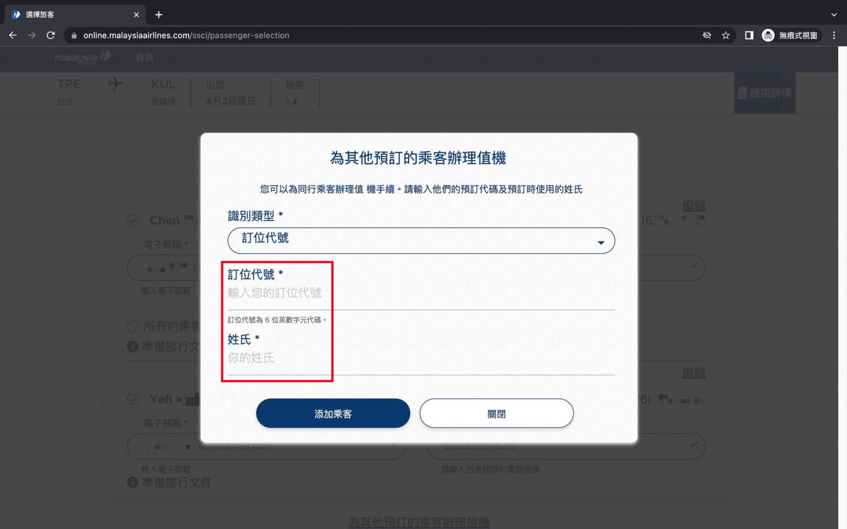Click the info icon beside Yeh's 準備旅行文件

(132, 483)
